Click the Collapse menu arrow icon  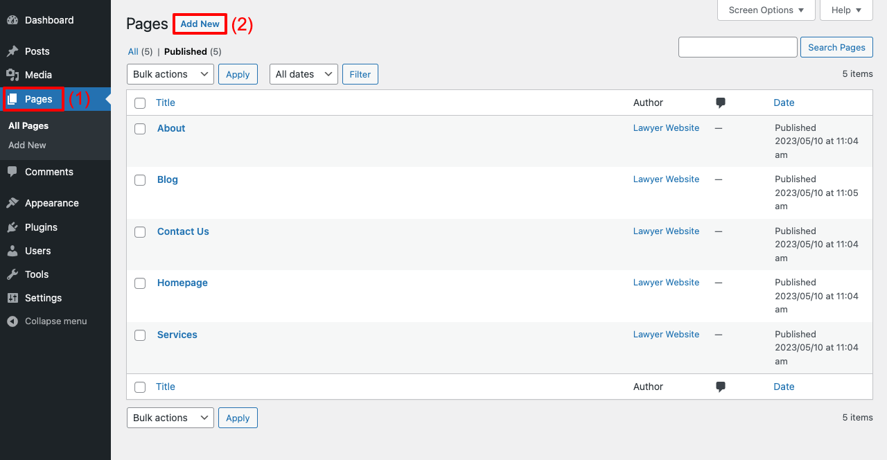(12, 321)
